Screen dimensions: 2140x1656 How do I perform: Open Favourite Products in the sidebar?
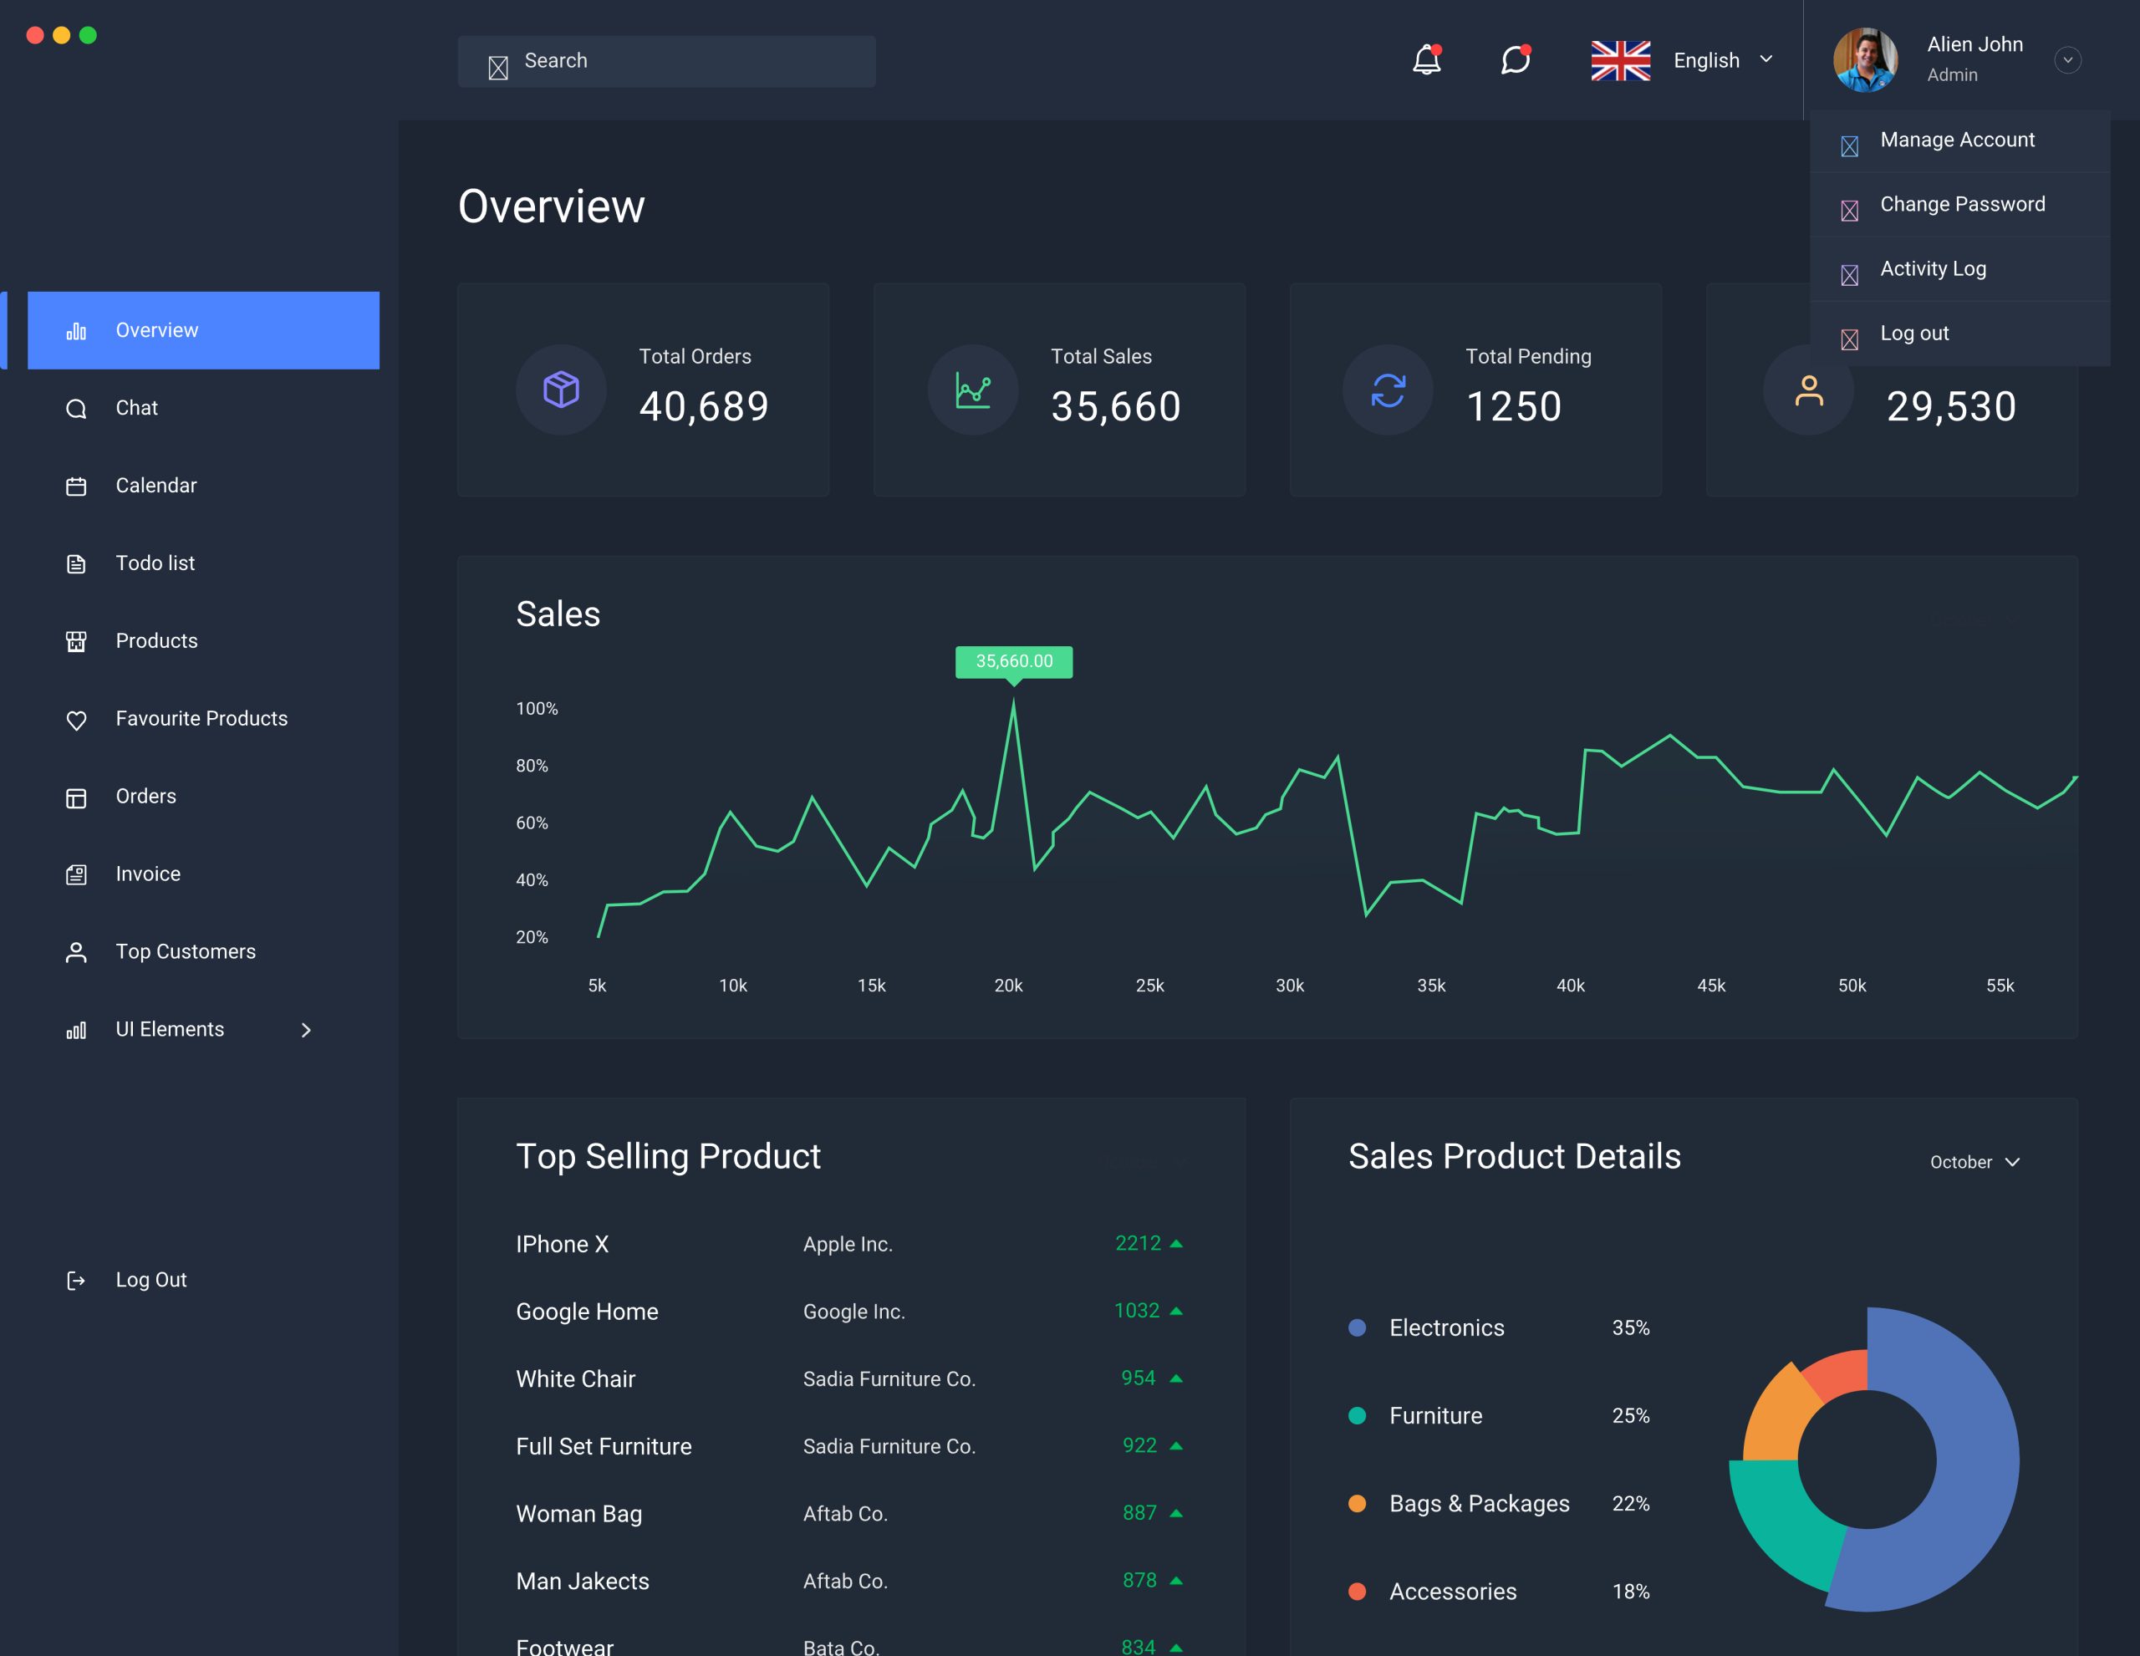(203, 719)
